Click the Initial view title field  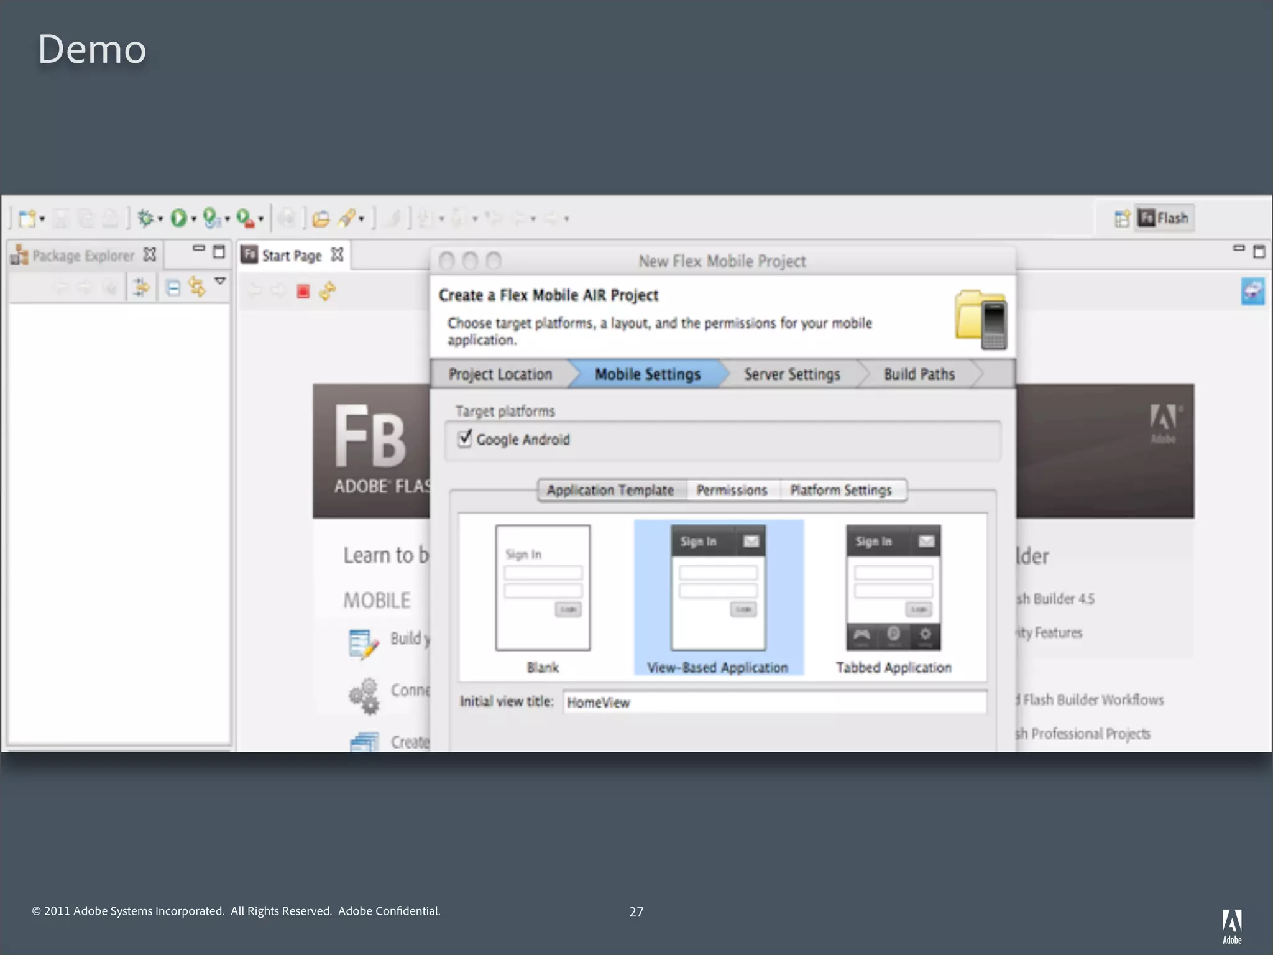774,702
